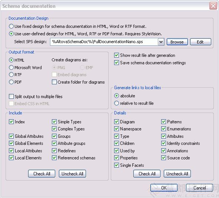Image resolution: width=219 pixels, height=198 pixels.
Task: Enable Create folder for diagrams
Action: point(54,82)
